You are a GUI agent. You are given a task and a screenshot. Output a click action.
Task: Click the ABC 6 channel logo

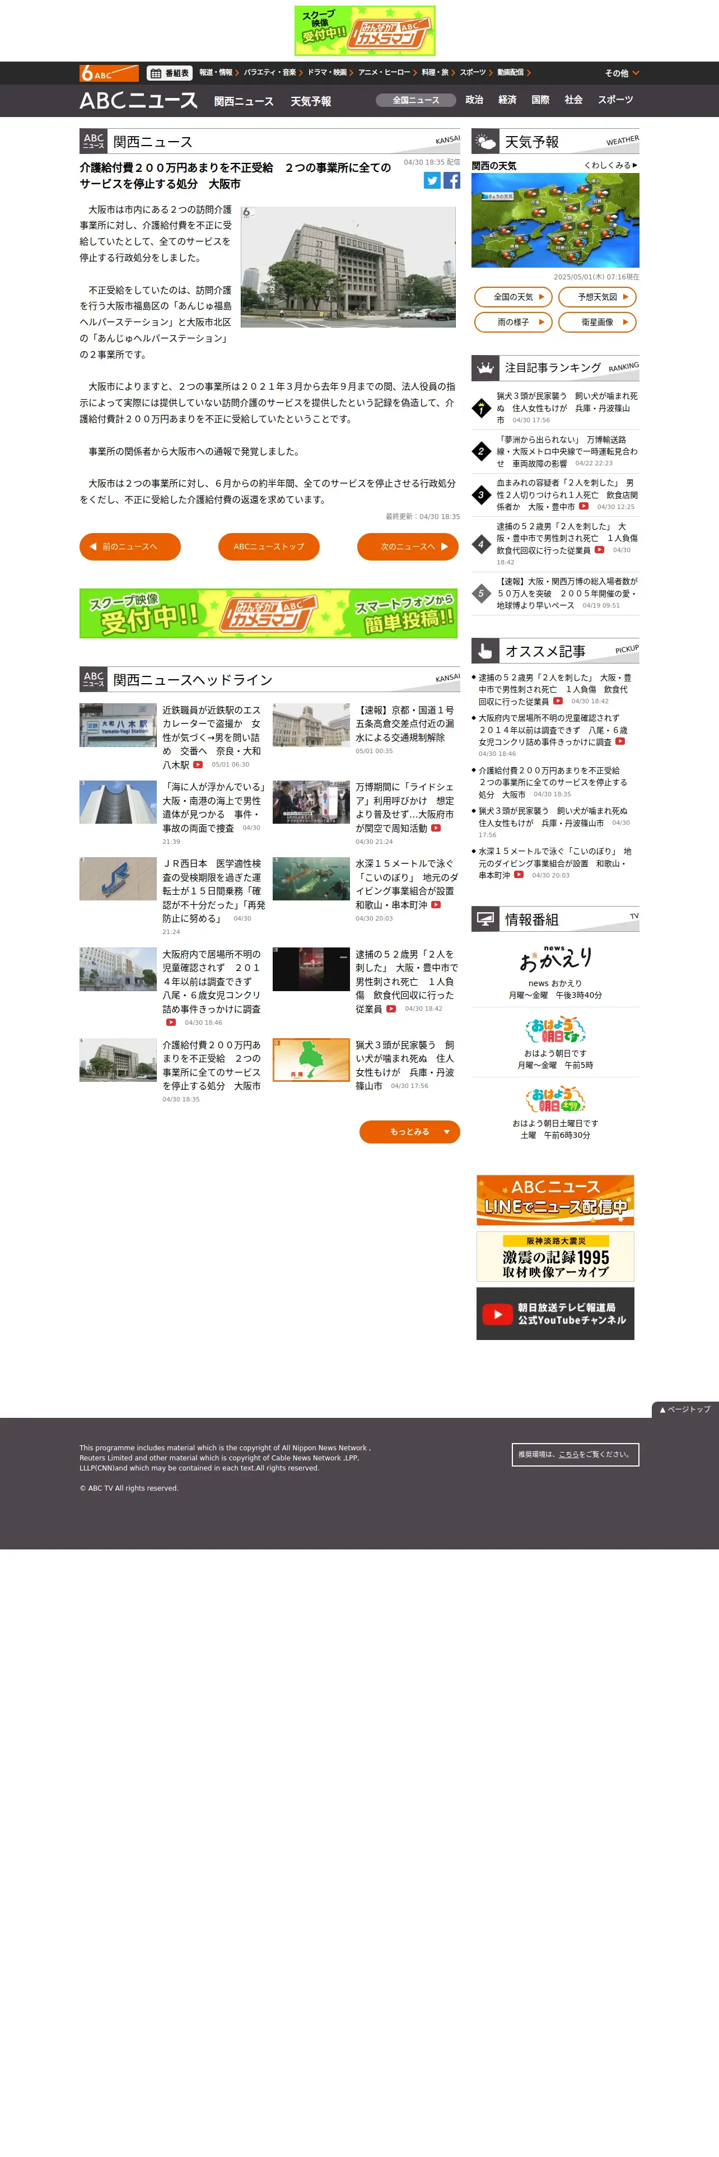coord(109,73)
